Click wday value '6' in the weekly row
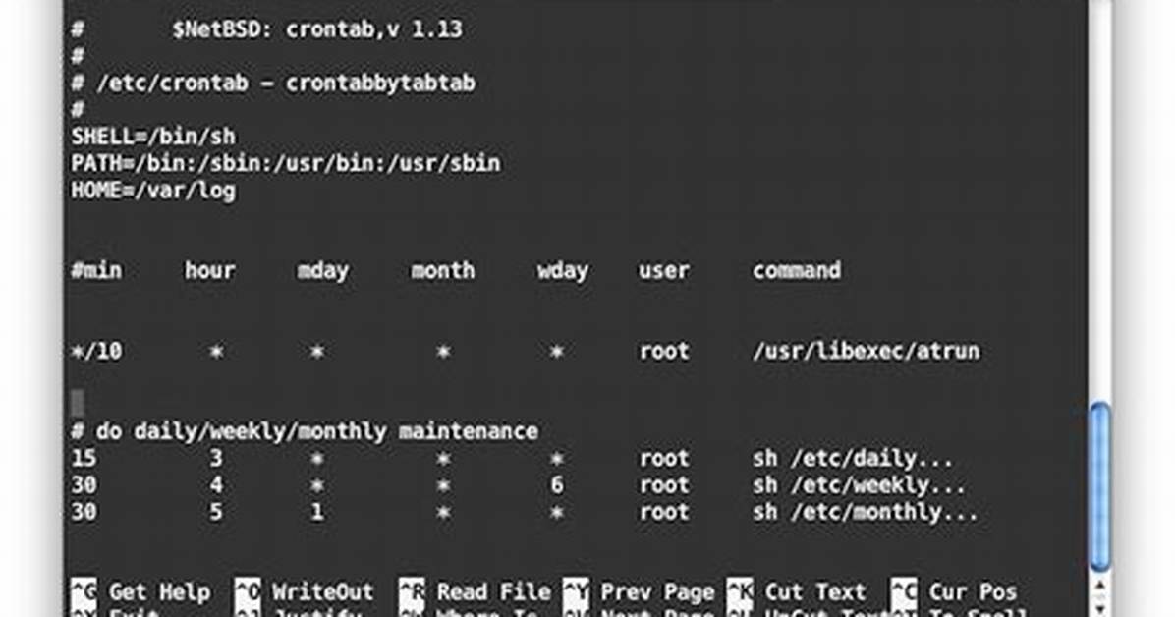This screenshot has width=1175, height=617. click(557, 485)
